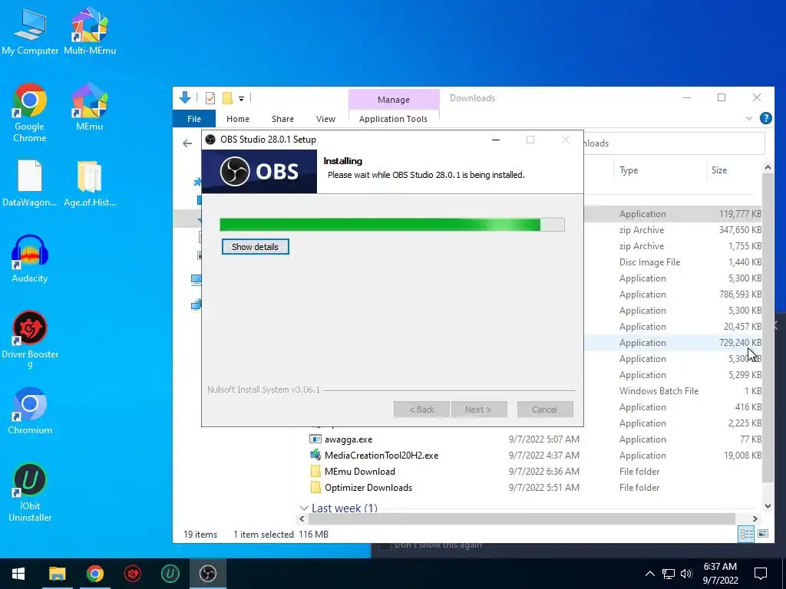Show hidden system tray icons
Viewport: 786px width, 589px height.
(x=649, y=574)
